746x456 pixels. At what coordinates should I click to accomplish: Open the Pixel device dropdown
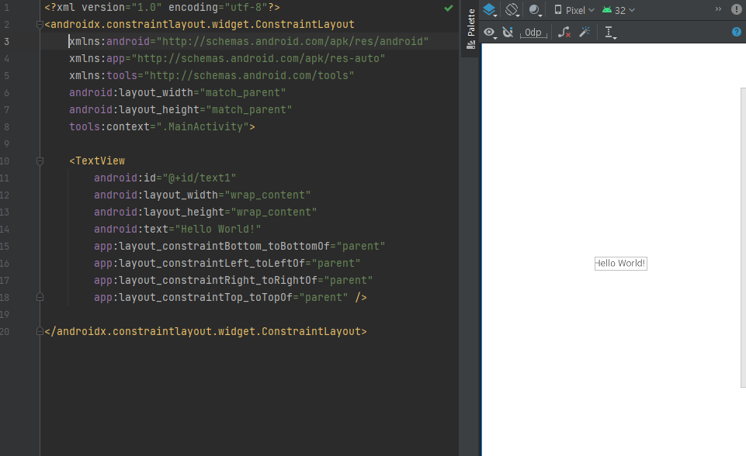(574, 10)
